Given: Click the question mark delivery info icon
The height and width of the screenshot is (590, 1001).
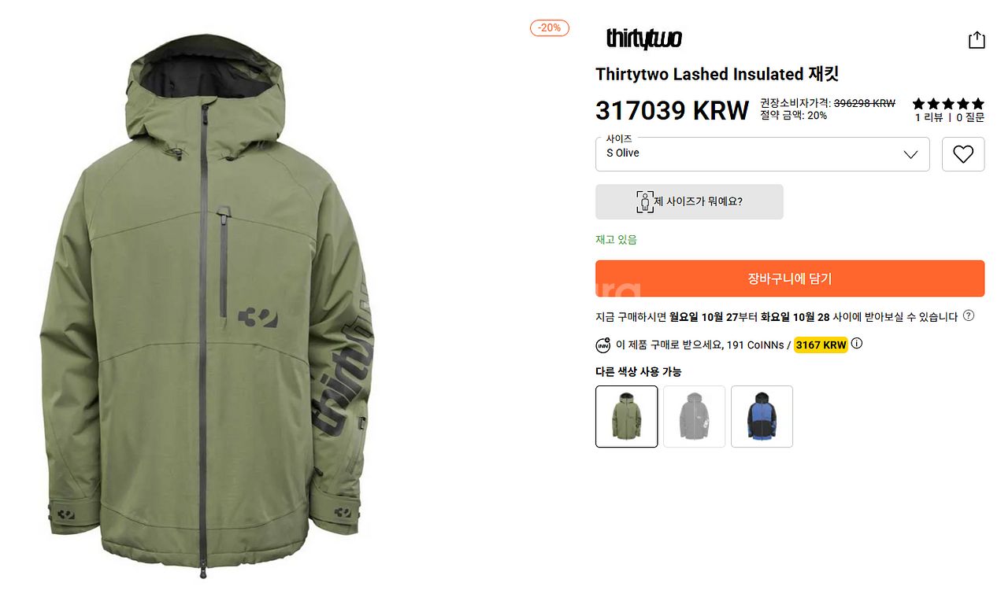Looking at the screenshot, I should [x=969, y=316].
